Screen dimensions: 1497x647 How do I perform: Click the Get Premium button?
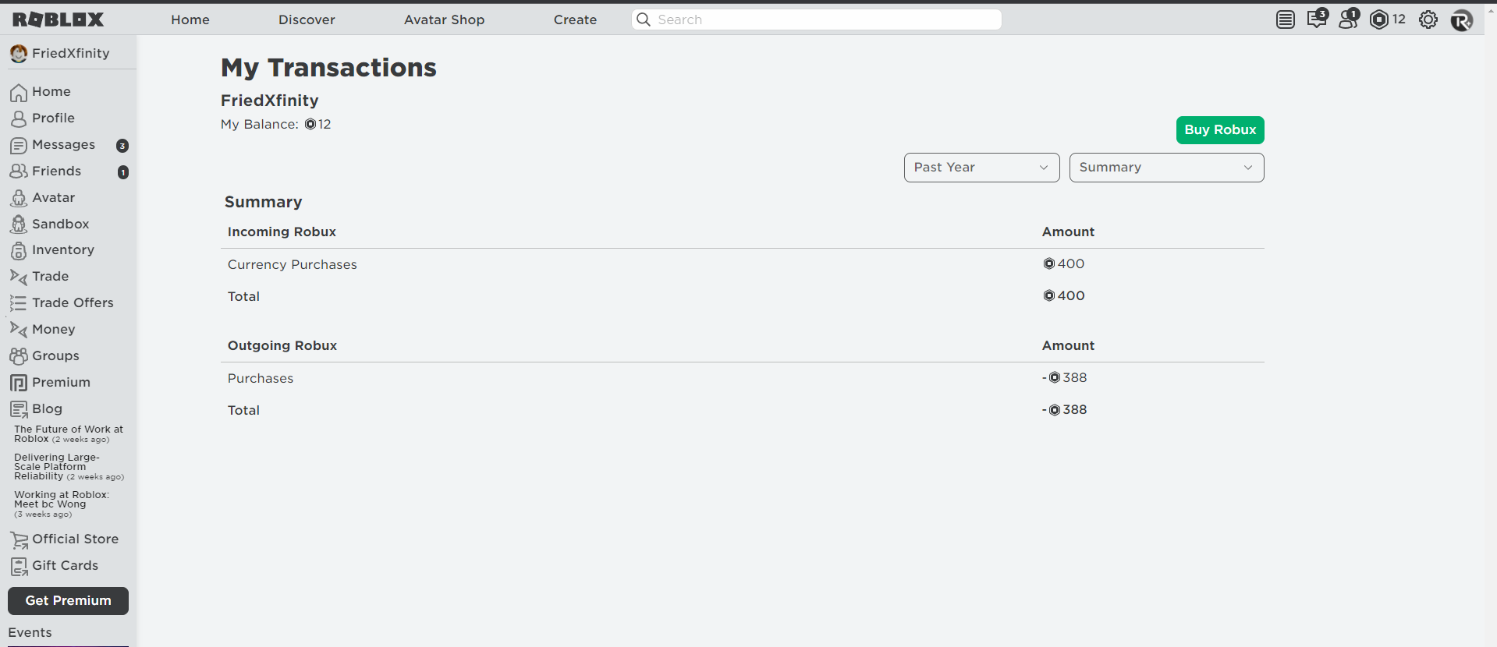click(x=68, y=601)
